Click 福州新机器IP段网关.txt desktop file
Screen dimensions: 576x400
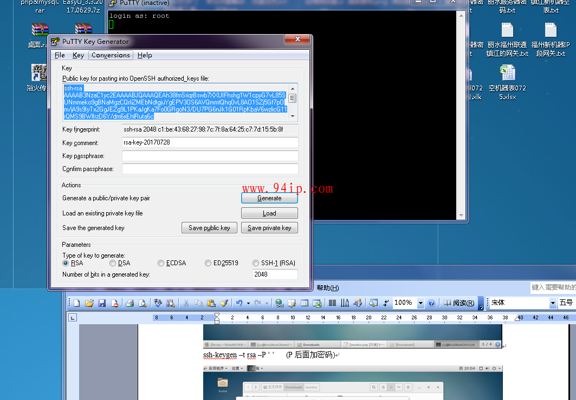coord(551,40)
